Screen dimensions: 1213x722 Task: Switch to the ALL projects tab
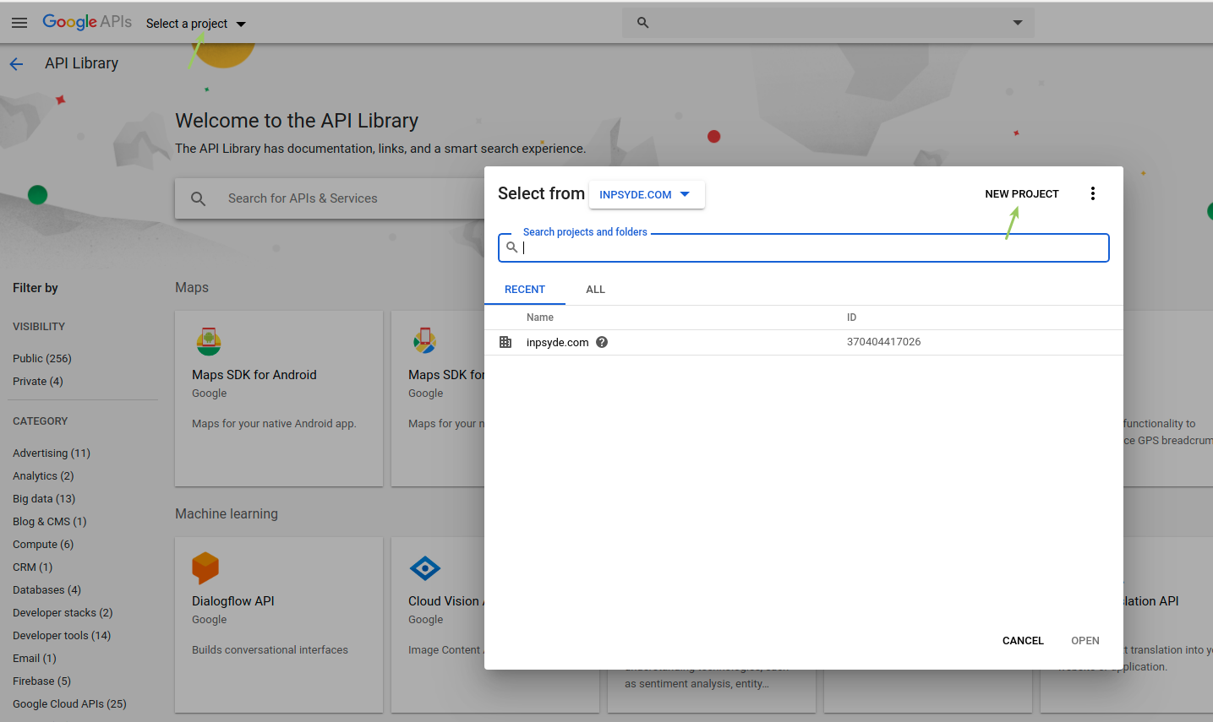point(595,289)
